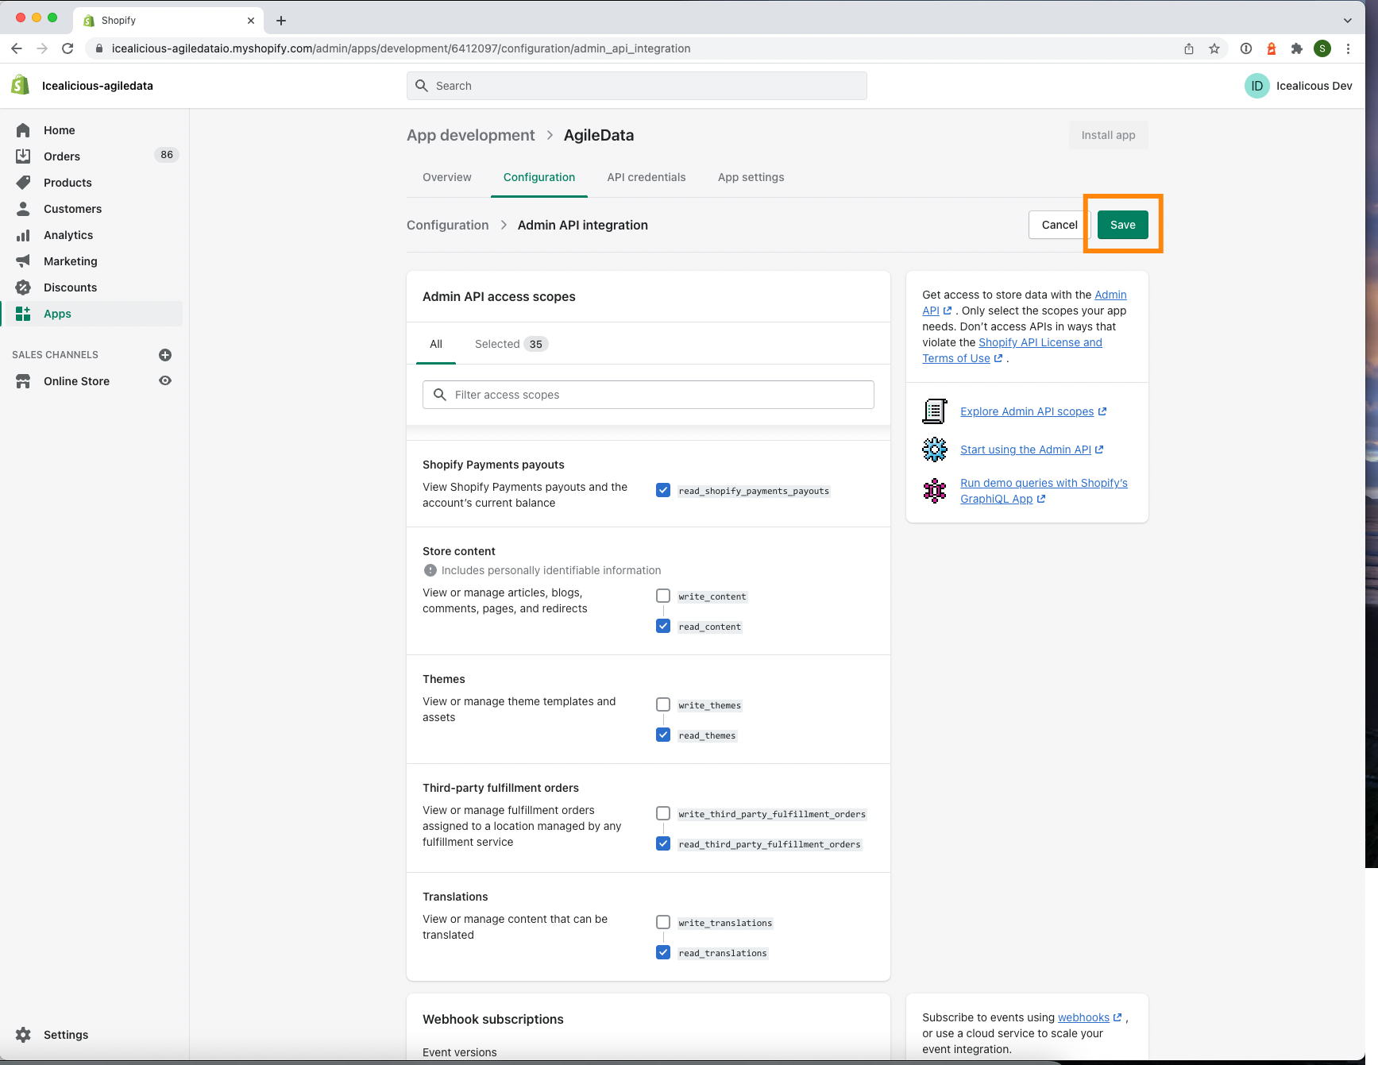1378x1065 pixels.
Task: Open the Discounts badge icon
Action: (x=23, y=287)
